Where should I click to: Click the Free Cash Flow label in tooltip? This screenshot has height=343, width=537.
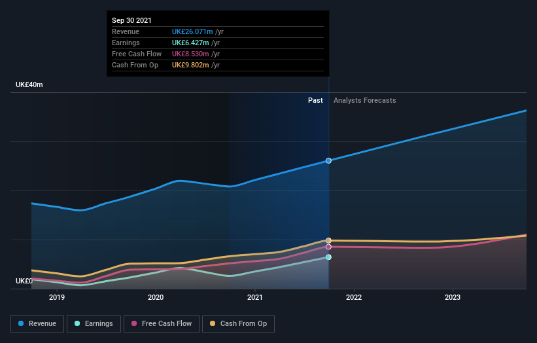pos(137,54)
